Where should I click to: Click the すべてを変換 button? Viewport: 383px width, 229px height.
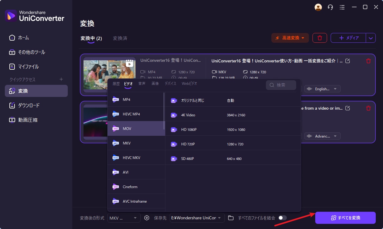point(345,218)
